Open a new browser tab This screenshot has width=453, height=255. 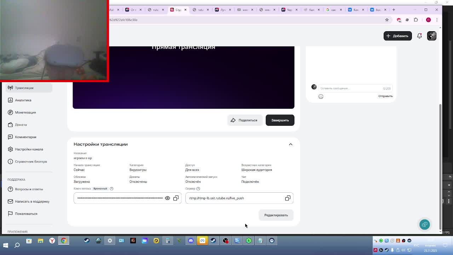394,10
